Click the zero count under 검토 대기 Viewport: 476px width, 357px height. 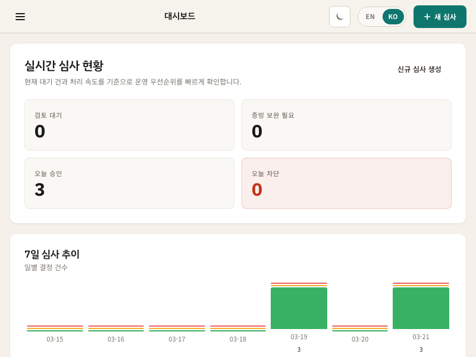pos(39,132)
